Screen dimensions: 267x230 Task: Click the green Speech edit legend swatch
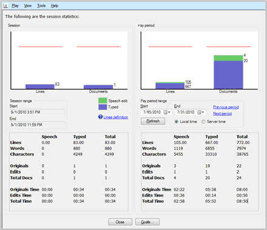[x=103, y=100]
